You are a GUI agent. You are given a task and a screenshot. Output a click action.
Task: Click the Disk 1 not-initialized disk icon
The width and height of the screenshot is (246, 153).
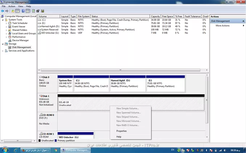pos(41,96)
